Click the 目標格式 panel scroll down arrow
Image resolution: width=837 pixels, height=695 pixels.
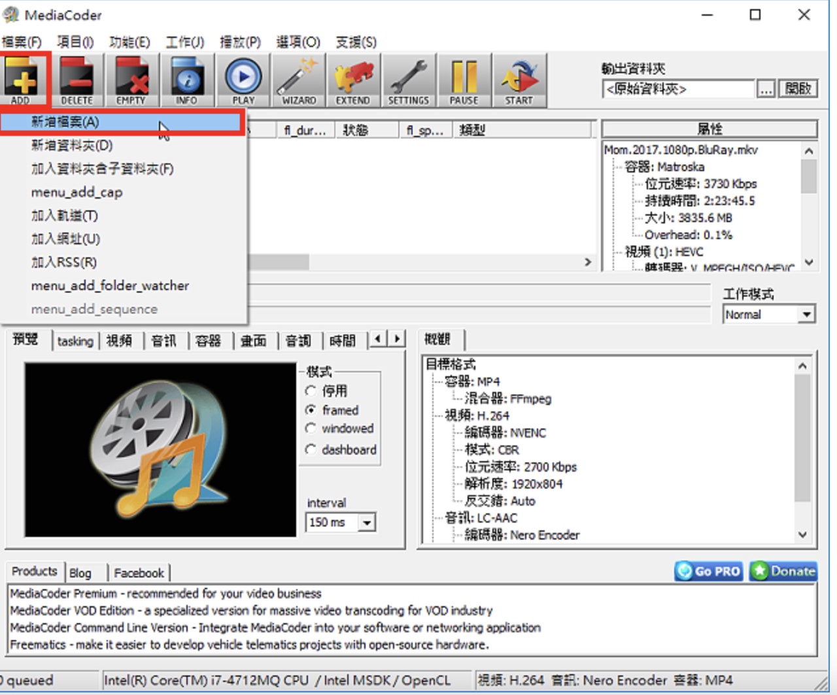click(802, 534)
